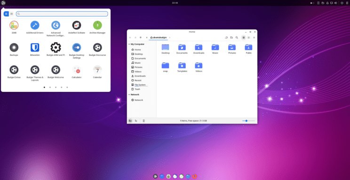This screenshot has height=180, width=350.
Task: Launch Firefox from the dock
Action: pos(195,176)
